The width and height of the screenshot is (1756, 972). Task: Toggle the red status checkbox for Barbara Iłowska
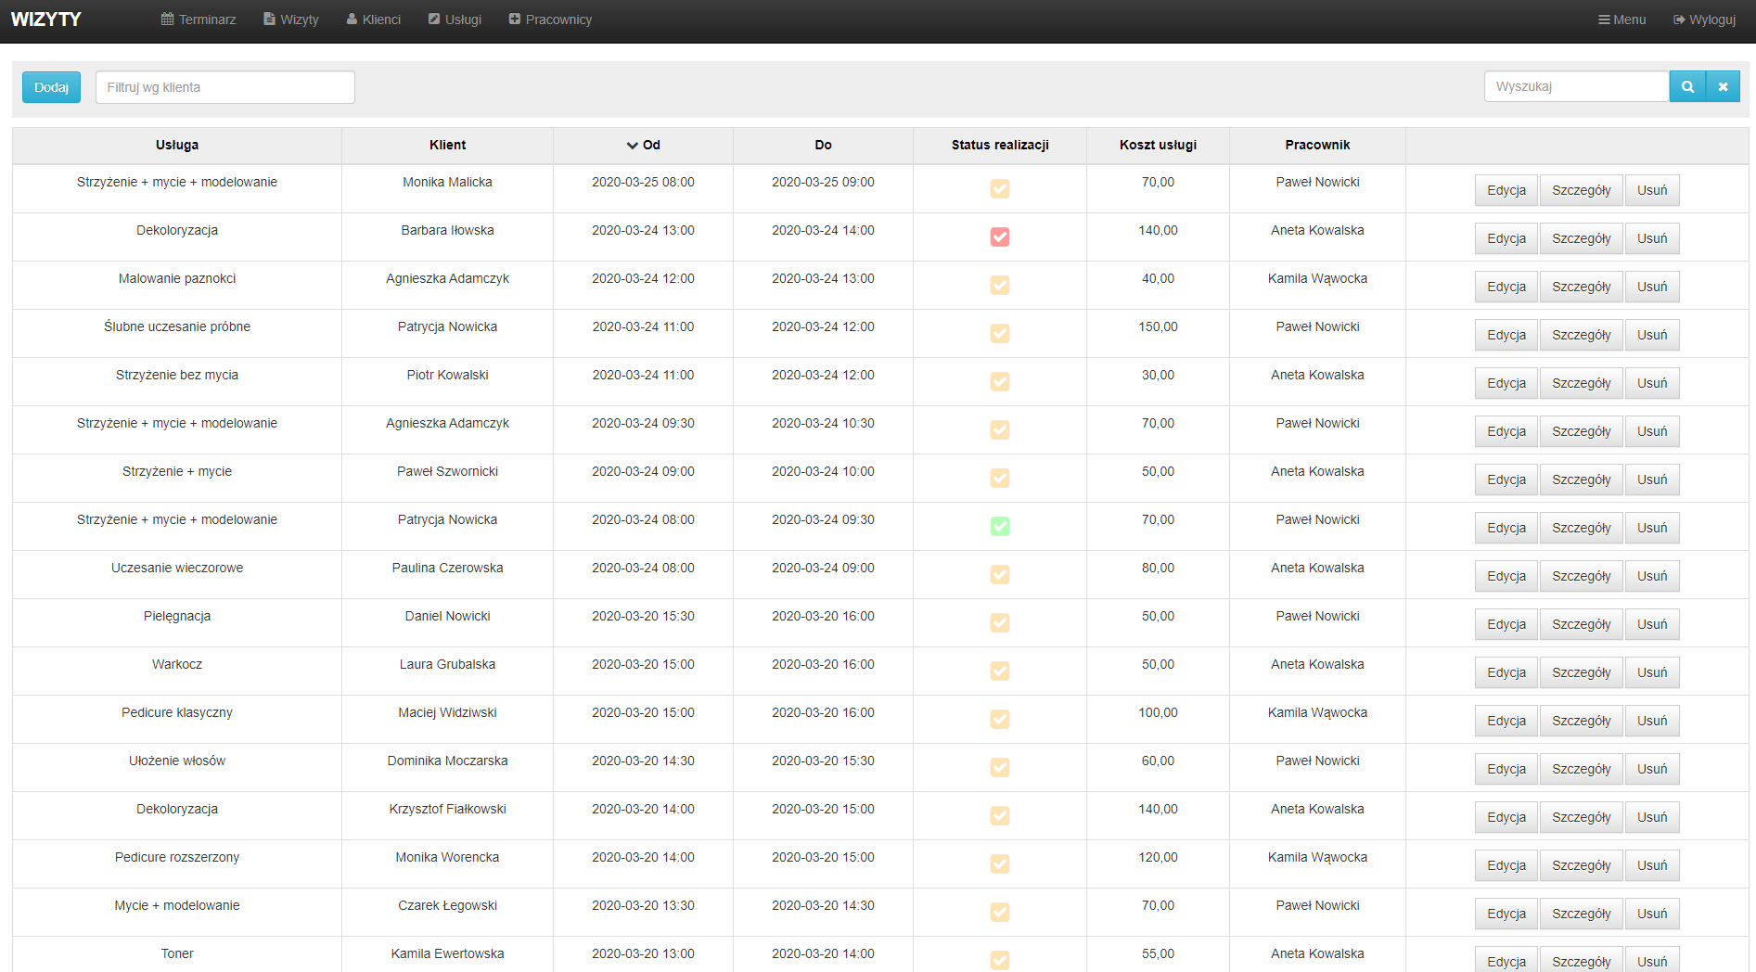click(999, 237)
